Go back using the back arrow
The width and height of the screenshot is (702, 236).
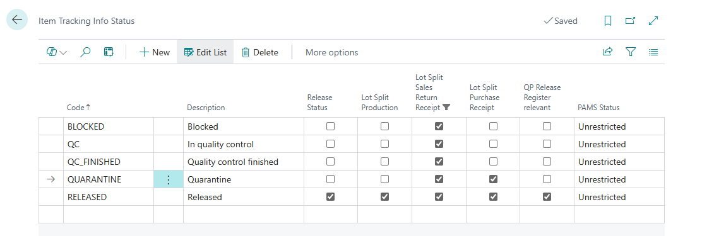[17, 20]
